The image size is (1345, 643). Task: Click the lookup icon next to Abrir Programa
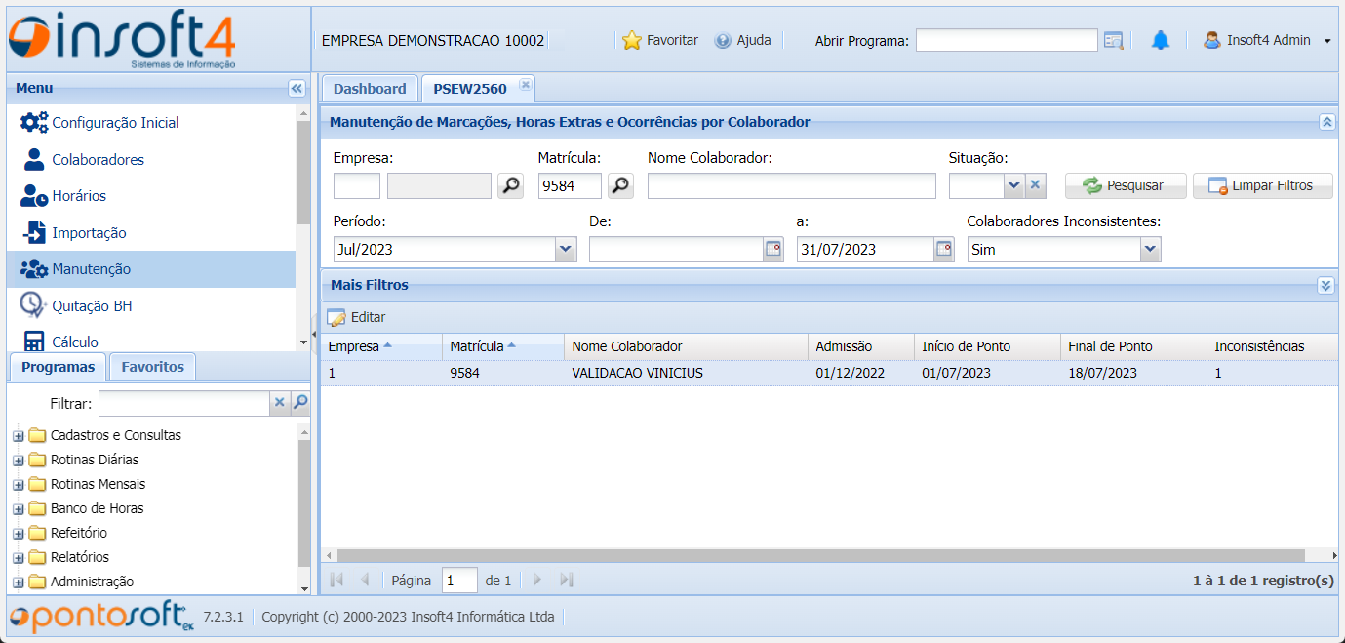pyautogui.click(x=1114, y=40)
